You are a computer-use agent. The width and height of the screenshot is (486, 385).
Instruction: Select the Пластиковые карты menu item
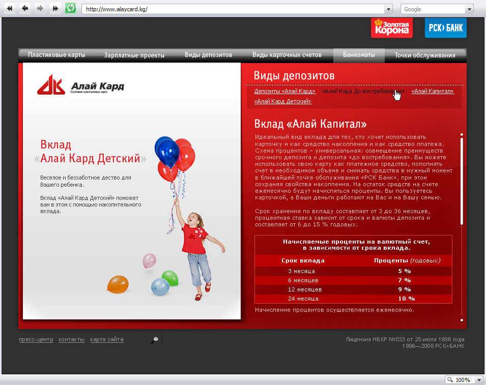point(56,55)
